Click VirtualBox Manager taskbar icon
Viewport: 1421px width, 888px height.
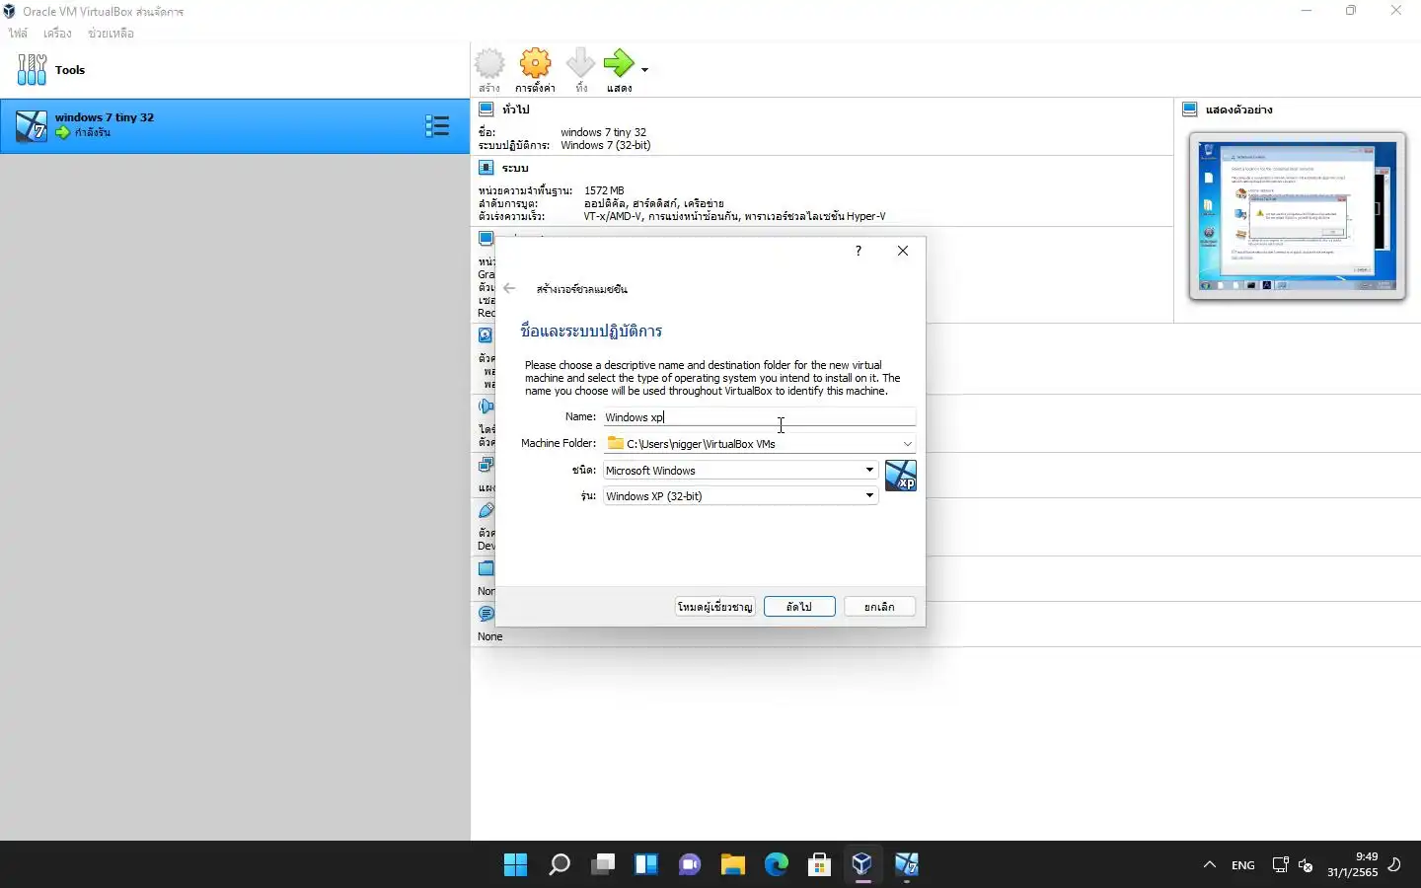(x=862, y=865)
